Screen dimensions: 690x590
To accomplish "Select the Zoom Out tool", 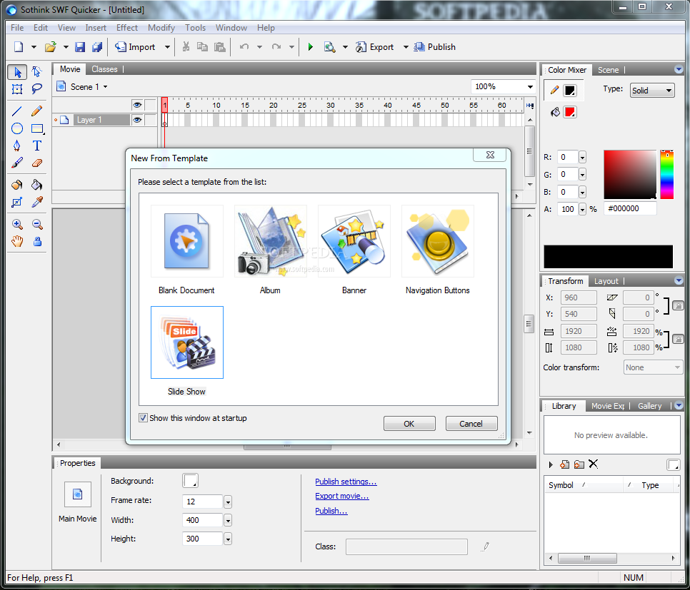I will tap(37, 224).
